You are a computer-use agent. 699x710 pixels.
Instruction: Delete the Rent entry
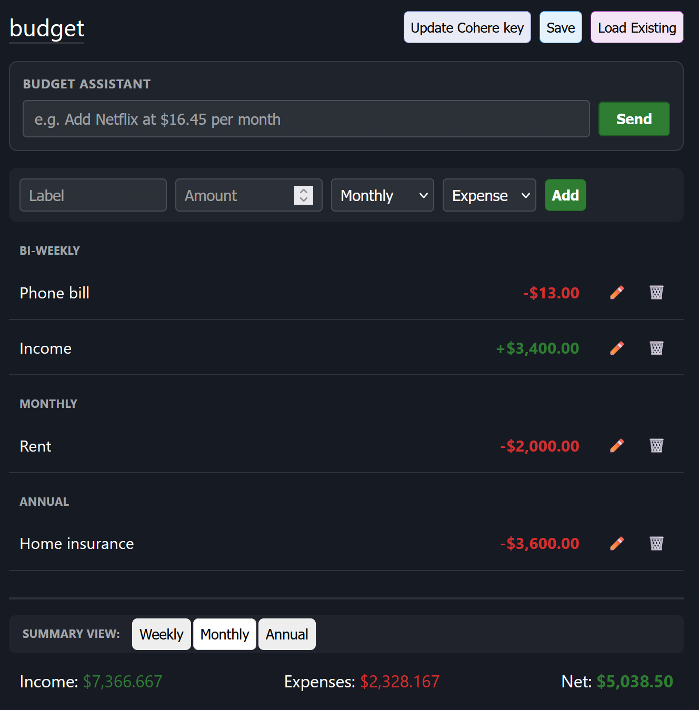pos(656,446)
